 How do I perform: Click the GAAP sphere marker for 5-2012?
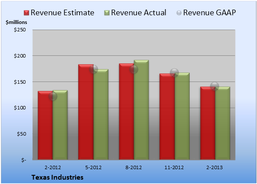pyautogui.click(x=94, y=69)
